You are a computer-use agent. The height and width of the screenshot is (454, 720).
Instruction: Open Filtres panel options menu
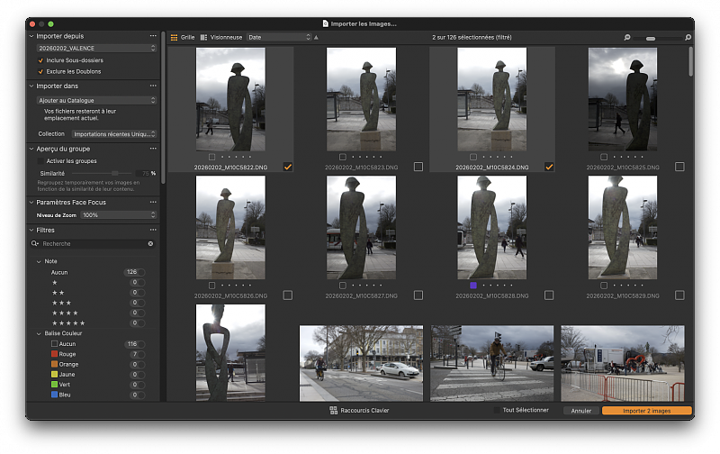[153, 230]
